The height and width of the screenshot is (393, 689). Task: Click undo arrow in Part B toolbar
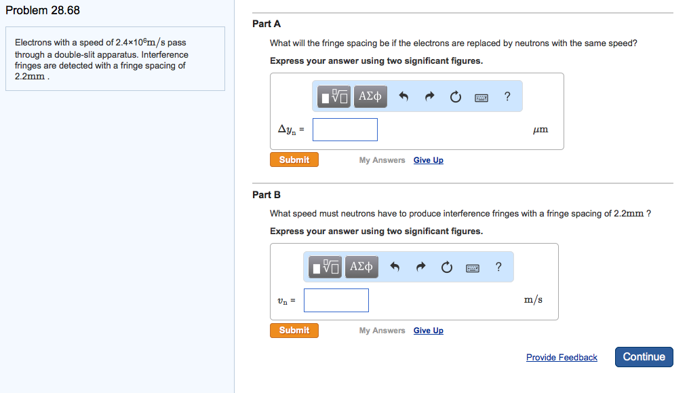(x=394, y=267)
